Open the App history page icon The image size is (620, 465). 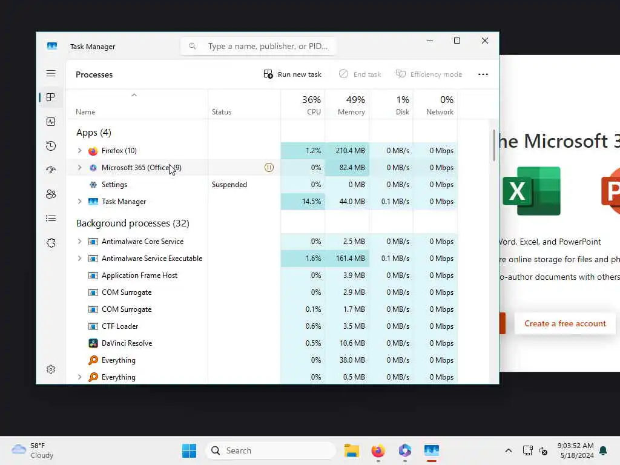51,146
